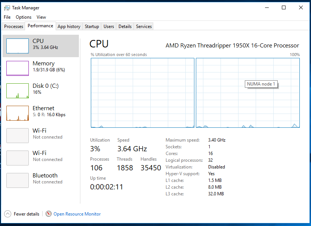The height and width of the screenshot is (226, 311).
Task: Click the Task Manager app icon in title bar
Action: (7, 8)
